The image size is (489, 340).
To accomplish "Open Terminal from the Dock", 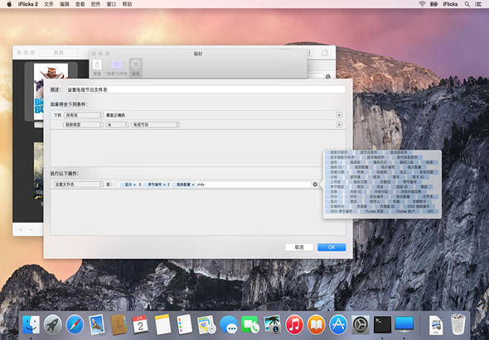I will tap(382, 324).
